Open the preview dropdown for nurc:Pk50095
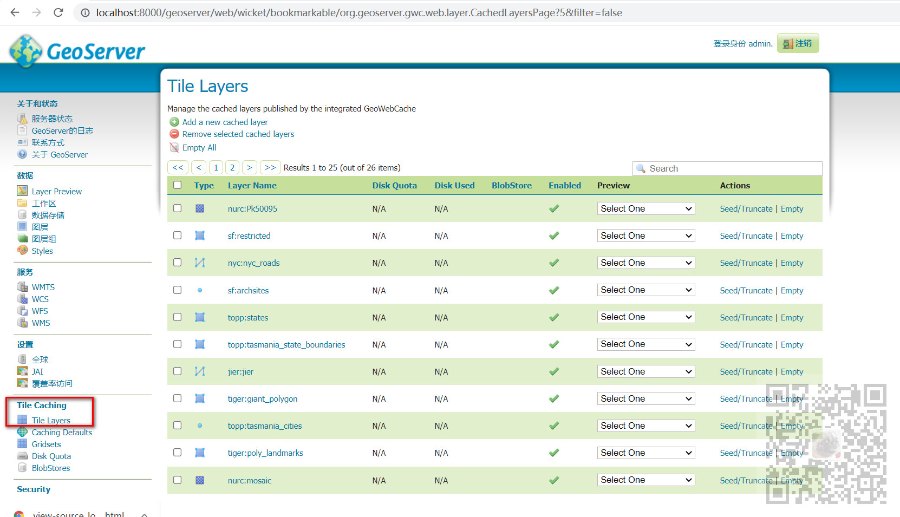900x517 pixels. [645, 208]
